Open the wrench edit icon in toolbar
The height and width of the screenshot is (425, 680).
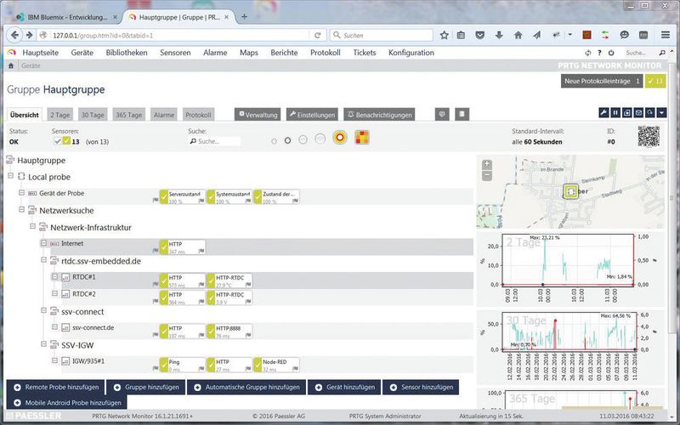603,113
